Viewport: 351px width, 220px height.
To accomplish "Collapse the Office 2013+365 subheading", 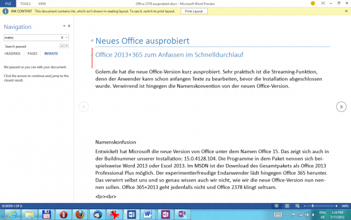I will [x=92, y=55].
